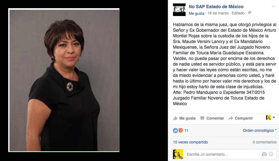Open the 15 veces compartido link

click(190, 142)
